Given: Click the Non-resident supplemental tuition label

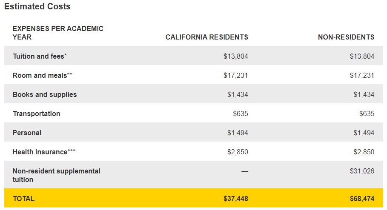Looking at the screenshot, I should tap(57, 175).
